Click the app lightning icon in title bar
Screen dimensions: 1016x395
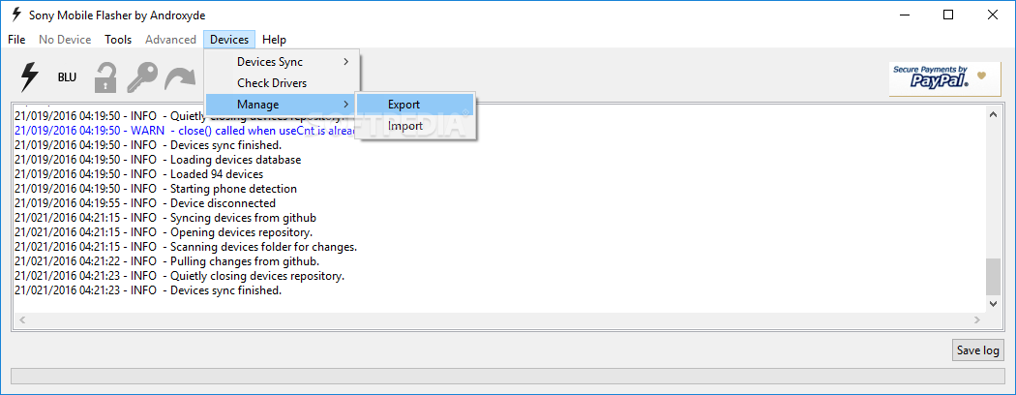coord(16,15)
